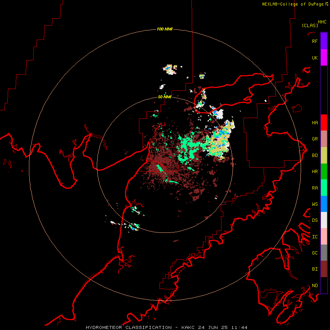This screenshot has width=330, height=330.
Task: Click the GC legend label
Action: click(315, 253)
